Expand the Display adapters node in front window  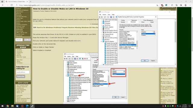101,27
